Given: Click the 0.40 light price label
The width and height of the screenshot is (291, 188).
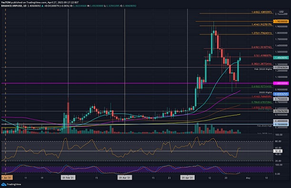Looking at the screenshot, I should coord(281,121).
